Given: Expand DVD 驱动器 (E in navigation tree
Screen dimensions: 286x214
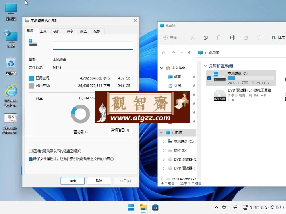Looking at the screenshot, I should point(164,159).
